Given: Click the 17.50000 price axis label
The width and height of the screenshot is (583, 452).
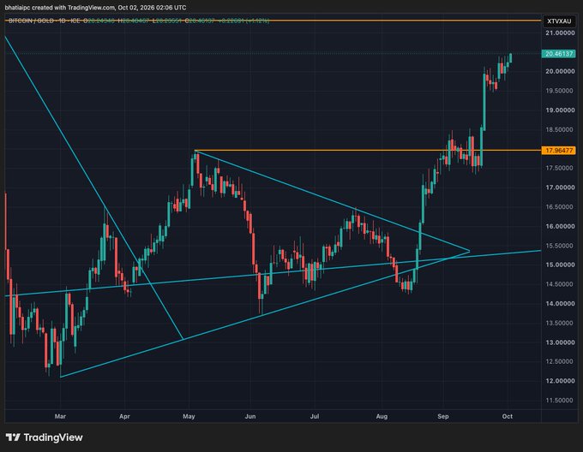Looking at the screenshot, I should click(x=560, y=168).
